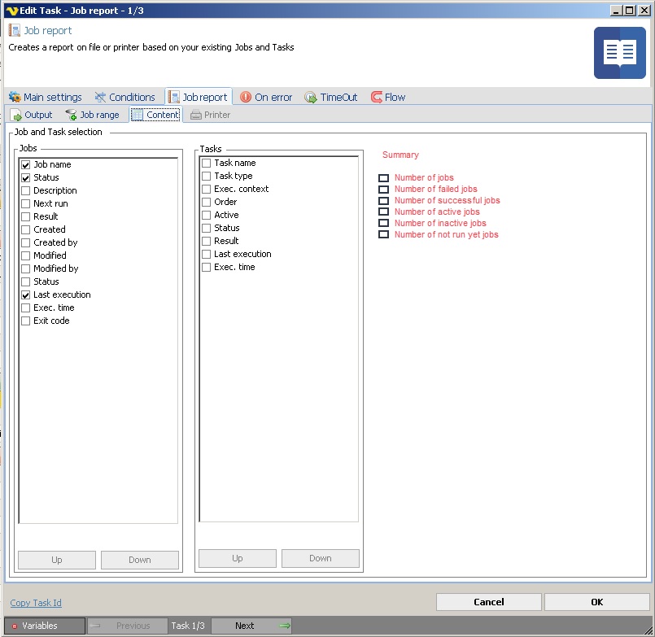
Task: Switch to the Printer sub-tab
Action: (210, 116)
